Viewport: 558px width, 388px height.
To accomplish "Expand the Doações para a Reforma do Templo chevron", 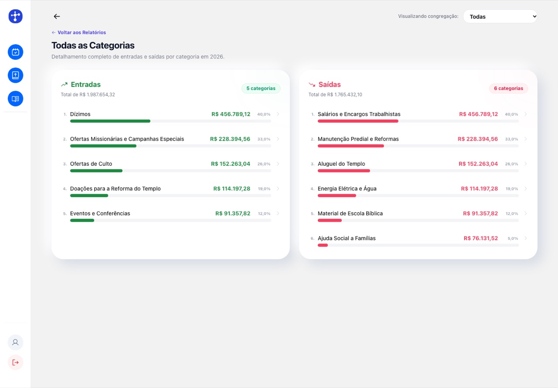I will (278, 189).
